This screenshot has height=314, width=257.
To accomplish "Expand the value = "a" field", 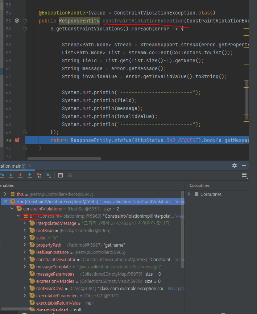I will [25, 237].
